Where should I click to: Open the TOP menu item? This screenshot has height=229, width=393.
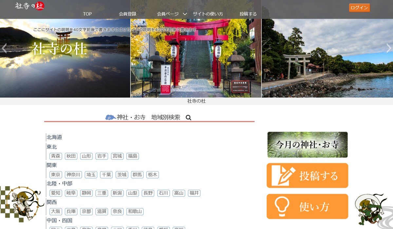87,14
